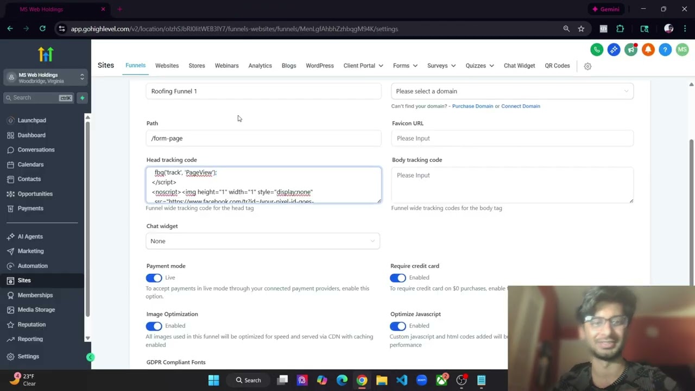Screen dimensions: 695x391
Task: Click the Reputation sidebar icon
Action: click(x=11, y=325)
